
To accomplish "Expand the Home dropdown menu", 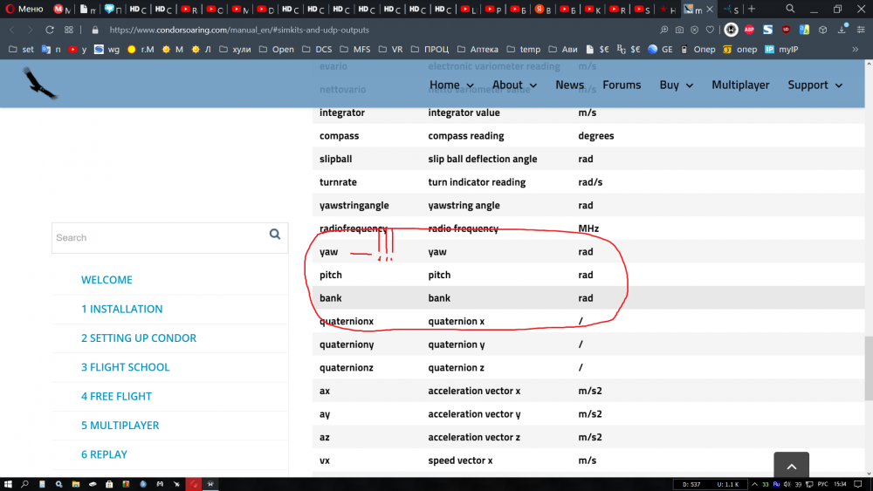I will pyautogui.click(x=451, y=85).
